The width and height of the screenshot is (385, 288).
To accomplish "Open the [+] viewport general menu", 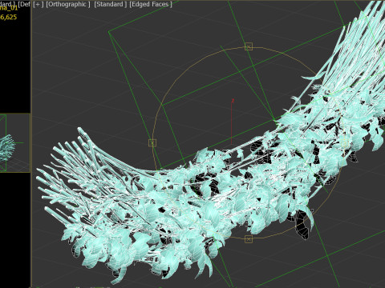I will pos(38,4).
